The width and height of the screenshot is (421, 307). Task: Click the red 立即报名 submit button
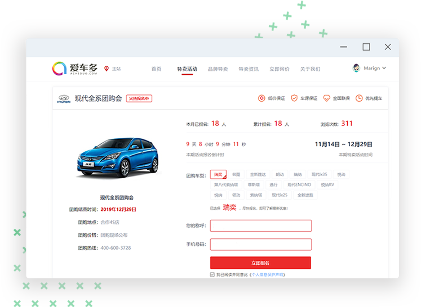click(260, 263)
